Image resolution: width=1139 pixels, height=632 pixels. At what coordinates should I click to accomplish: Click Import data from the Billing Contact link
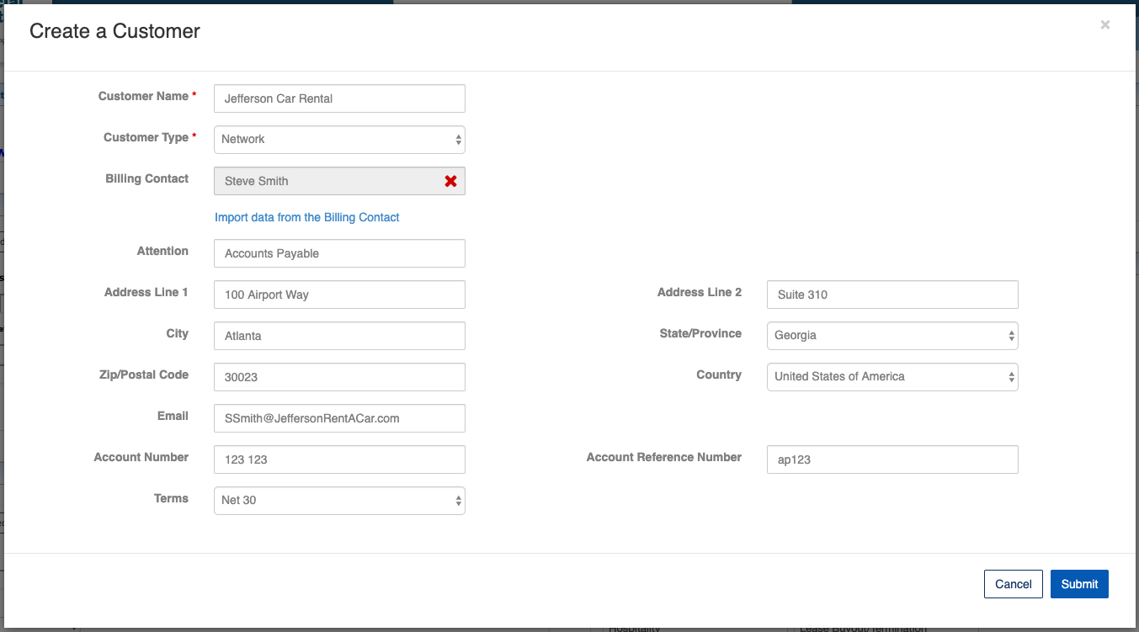pos(306,217)
